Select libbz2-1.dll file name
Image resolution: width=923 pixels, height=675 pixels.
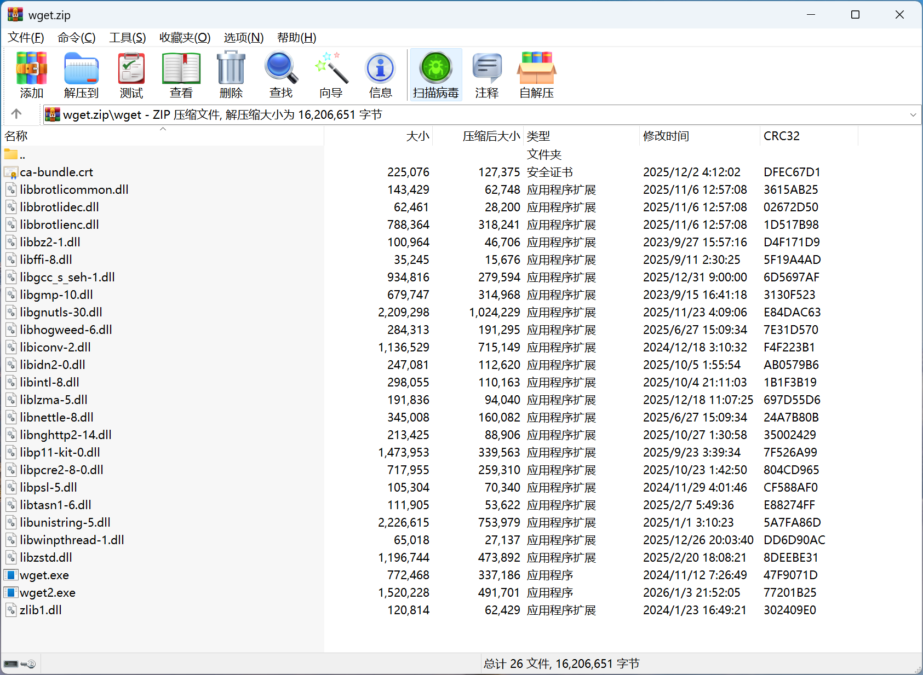pos(50,242)
